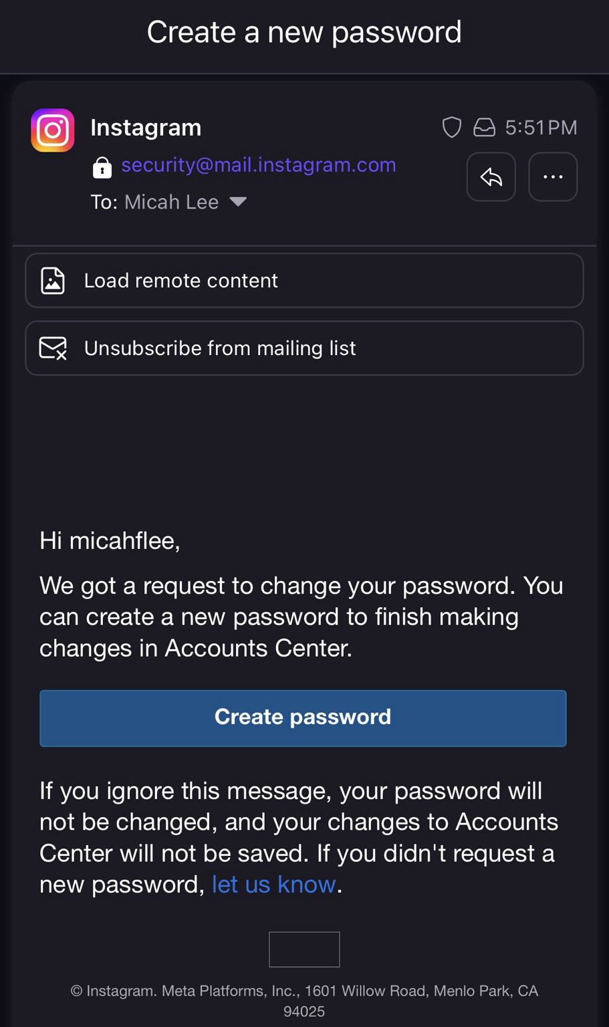Click the empty image placeholder above footer
The image size is (609, 1027).
(x=304, y=949)
